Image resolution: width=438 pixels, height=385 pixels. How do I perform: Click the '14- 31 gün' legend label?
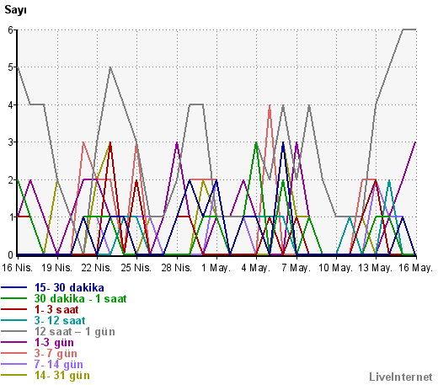[x=62, y=376]
